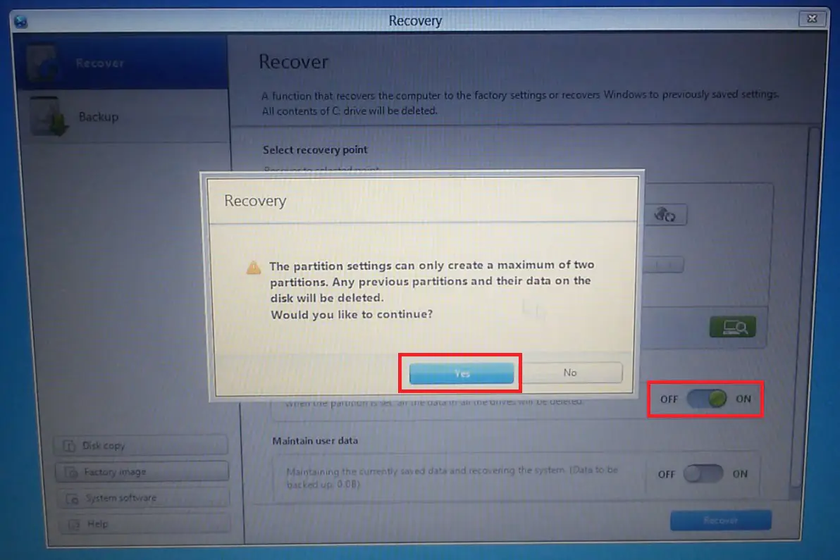The image size is (840, 560).
Task: Click the Backup drive icon
Action: (49, 116)
